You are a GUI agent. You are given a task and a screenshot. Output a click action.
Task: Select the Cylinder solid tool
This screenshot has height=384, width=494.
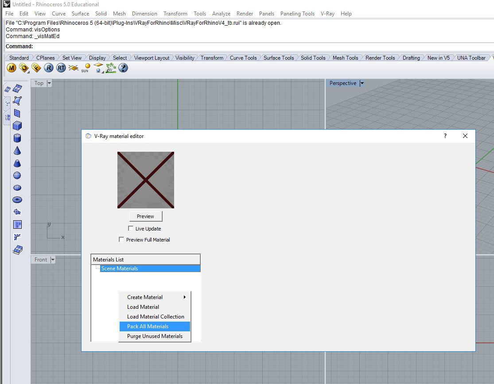[x=17, y=138]
